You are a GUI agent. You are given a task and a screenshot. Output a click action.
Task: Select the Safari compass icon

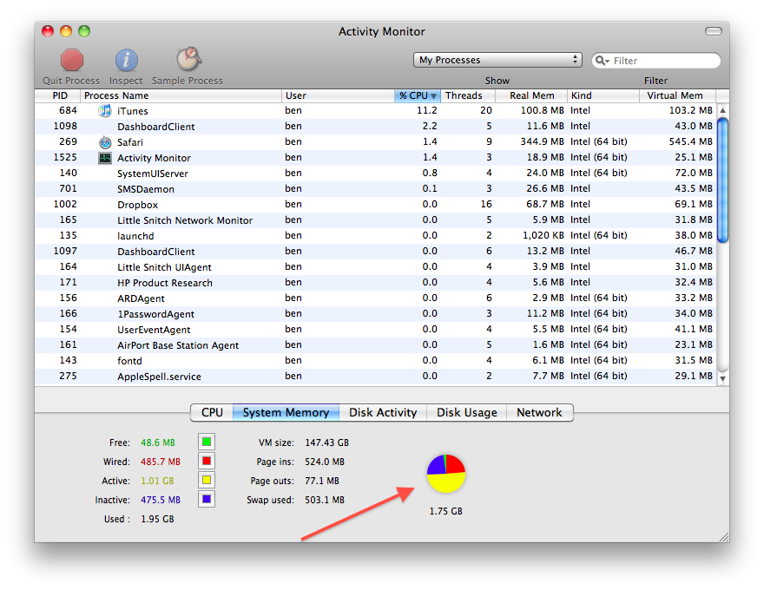pos(105,142)
